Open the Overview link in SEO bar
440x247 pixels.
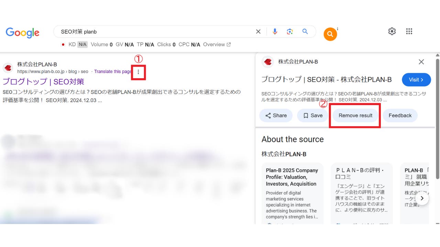point(217,45)
